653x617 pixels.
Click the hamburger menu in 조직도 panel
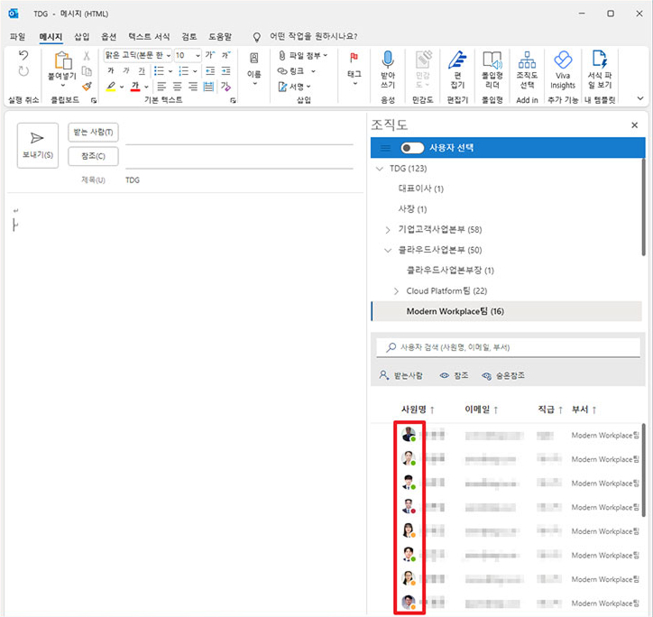pyautogui.click(x=386, y=148)
